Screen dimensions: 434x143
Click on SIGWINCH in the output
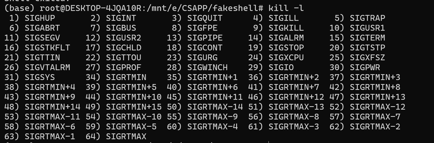point(207,67)
